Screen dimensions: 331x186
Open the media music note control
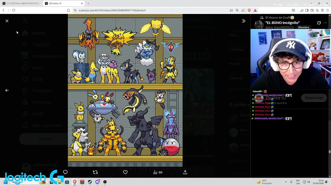302,10
